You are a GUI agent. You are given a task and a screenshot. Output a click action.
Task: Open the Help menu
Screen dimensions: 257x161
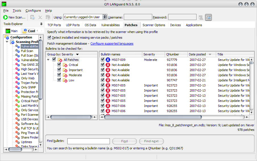[49, 11]
